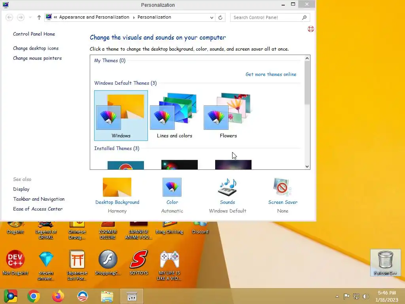Click Appearance and Personalization breadcrumb
Screen dimensions: 405x304
tap(94, 17)
